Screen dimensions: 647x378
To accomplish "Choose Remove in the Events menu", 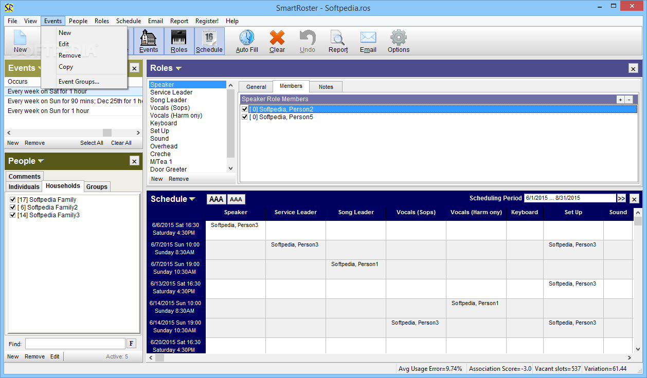I will point(69,55).
